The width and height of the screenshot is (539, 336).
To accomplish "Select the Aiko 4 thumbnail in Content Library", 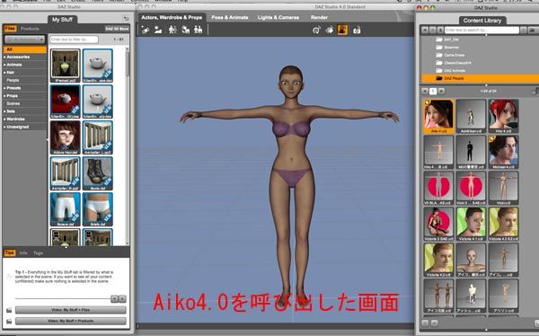I will pos(438,116).
